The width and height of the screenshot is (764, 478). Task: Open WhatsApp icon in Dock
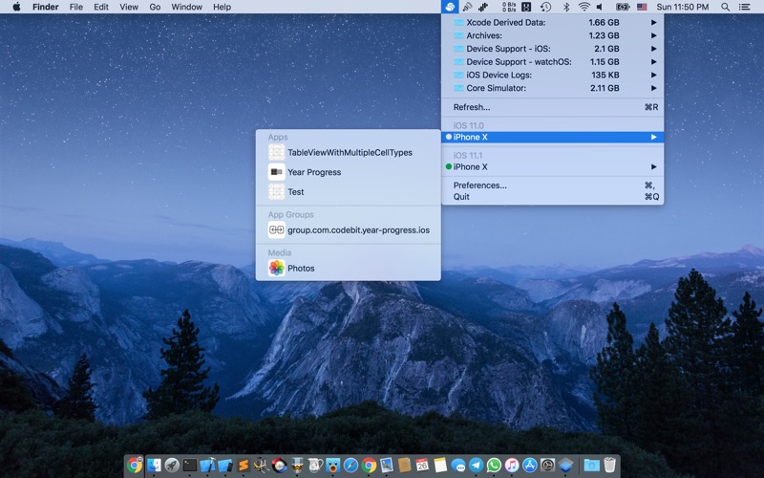click(x=494, y=465)
